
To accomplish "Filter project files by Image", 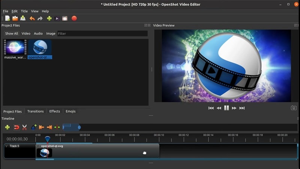I will click(51, 33).
